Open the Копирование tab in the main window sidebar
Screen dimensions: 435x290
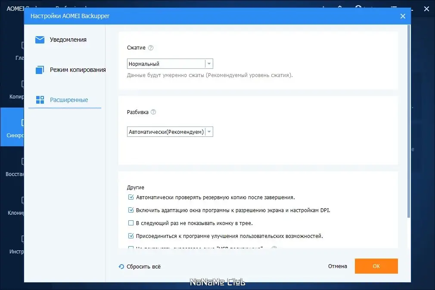coord(12,89)
